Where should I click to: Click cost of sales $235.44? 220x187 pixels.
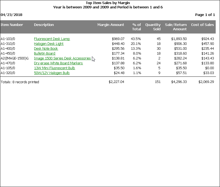[208, 49]
